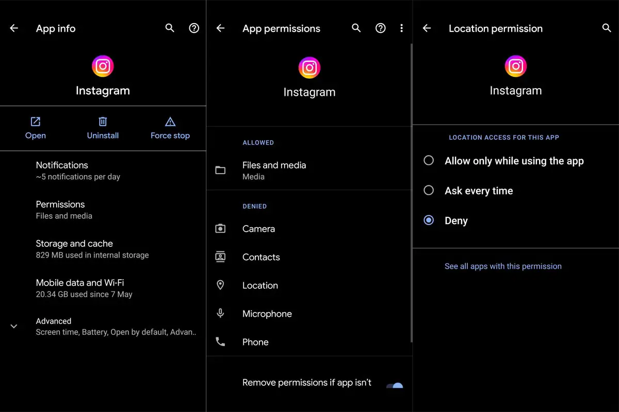The height and width of the screenshot is (412, 619).
Task: Go back from the App info screen
Action: [x=14, y=28]
